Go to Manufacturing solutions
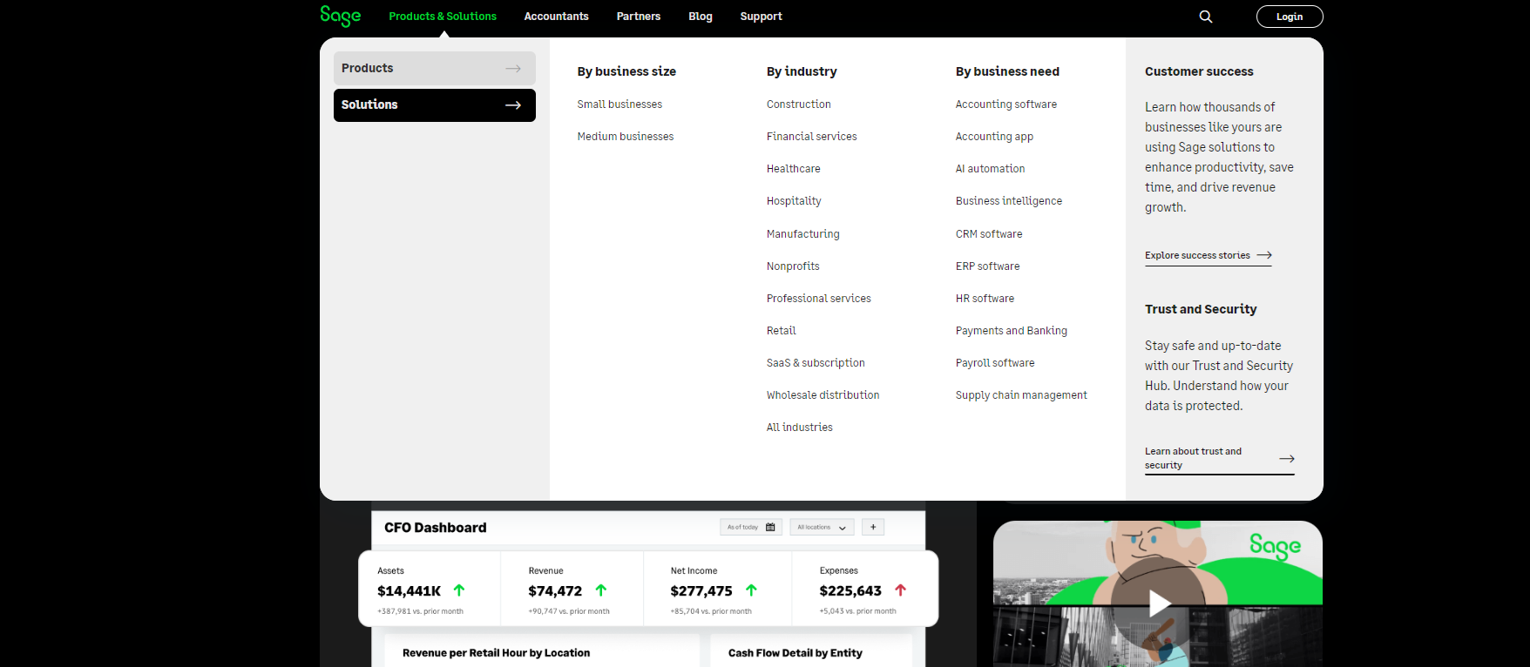This screenshot has width=1530, height=667. tap(803, 234)
